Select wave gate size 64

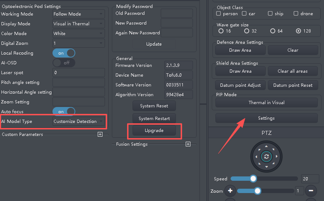coord(273,31)
